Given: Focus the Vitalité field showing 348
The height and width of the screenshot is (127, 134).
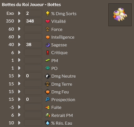Looking at the screenshot, I should [33, 21].
